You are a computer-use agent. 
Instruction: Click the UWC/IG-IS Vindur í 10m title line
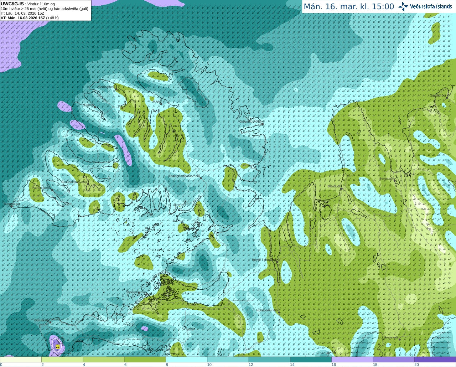click(28, 4)
